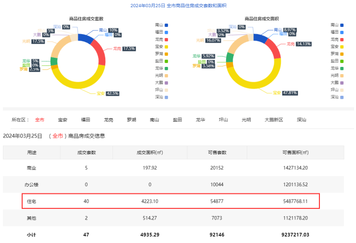Click 福田 legend color swatch in 成交套数 chart
The width and height of the screenshot is (356, 243).
coord(166,32)
